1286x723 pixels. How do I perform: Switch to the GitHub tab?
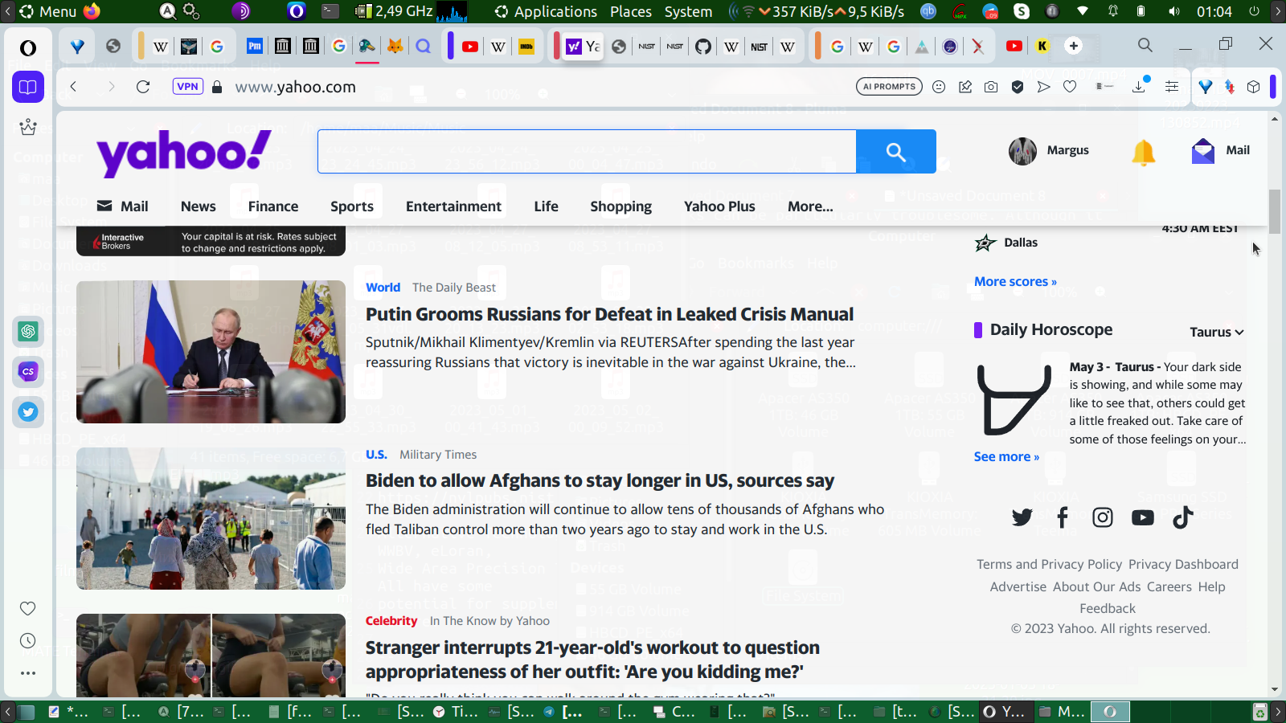(703, 47)
